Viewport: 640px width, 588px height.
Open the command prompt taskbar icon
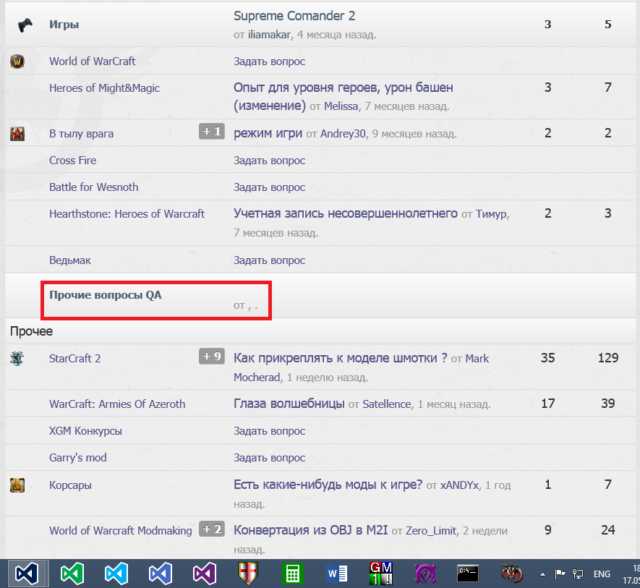(468, 574)
